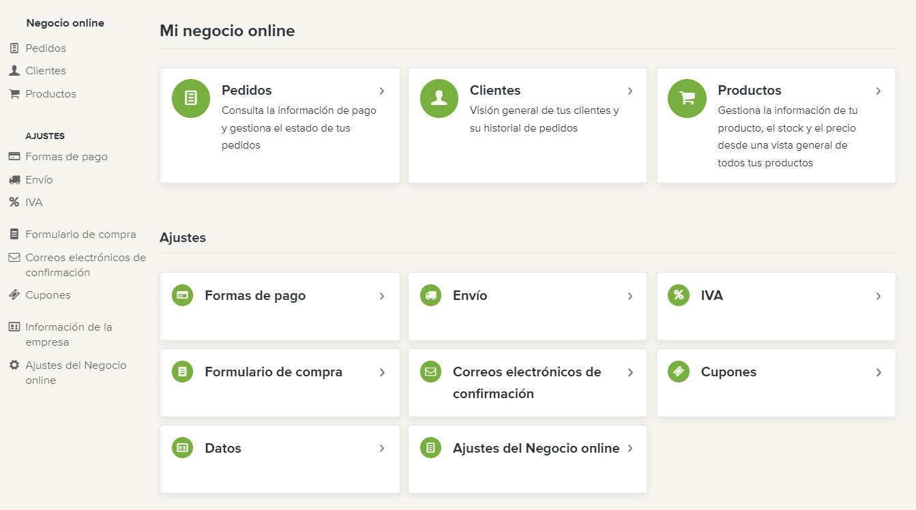Click the green Clientes person icon

(439, 98)
